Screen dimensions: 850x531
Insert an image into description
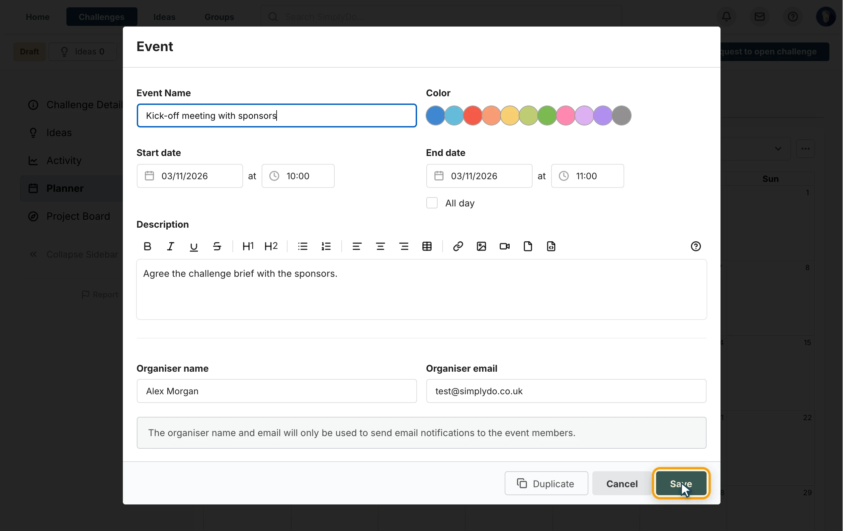[481, 247]
